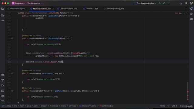Click services breadcrumb
Screen dimensions: 194x109
tap(72, 106)
